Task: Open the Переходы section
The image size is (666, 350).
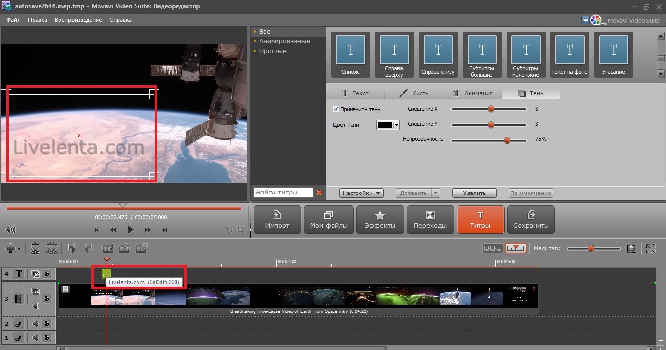Action: (x=430, y=219)
